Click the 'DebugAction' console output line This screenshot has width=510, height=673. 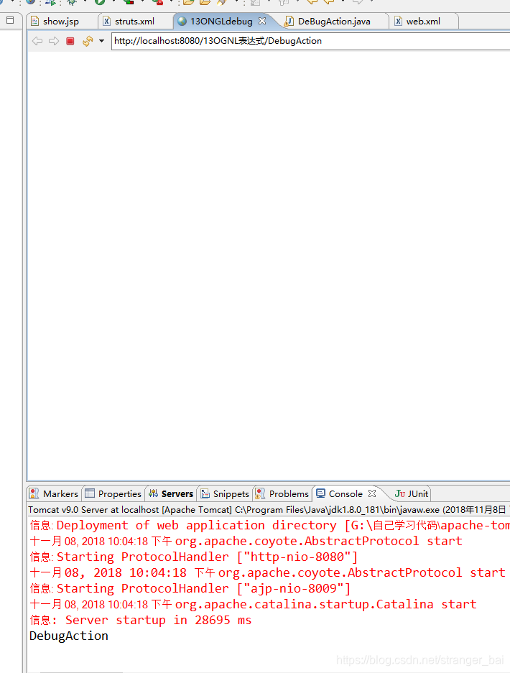[x=69, y=636]
